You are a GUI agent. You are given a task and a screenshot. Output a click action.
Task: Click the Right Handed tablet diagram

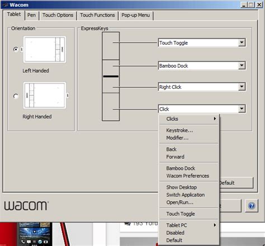45,96
